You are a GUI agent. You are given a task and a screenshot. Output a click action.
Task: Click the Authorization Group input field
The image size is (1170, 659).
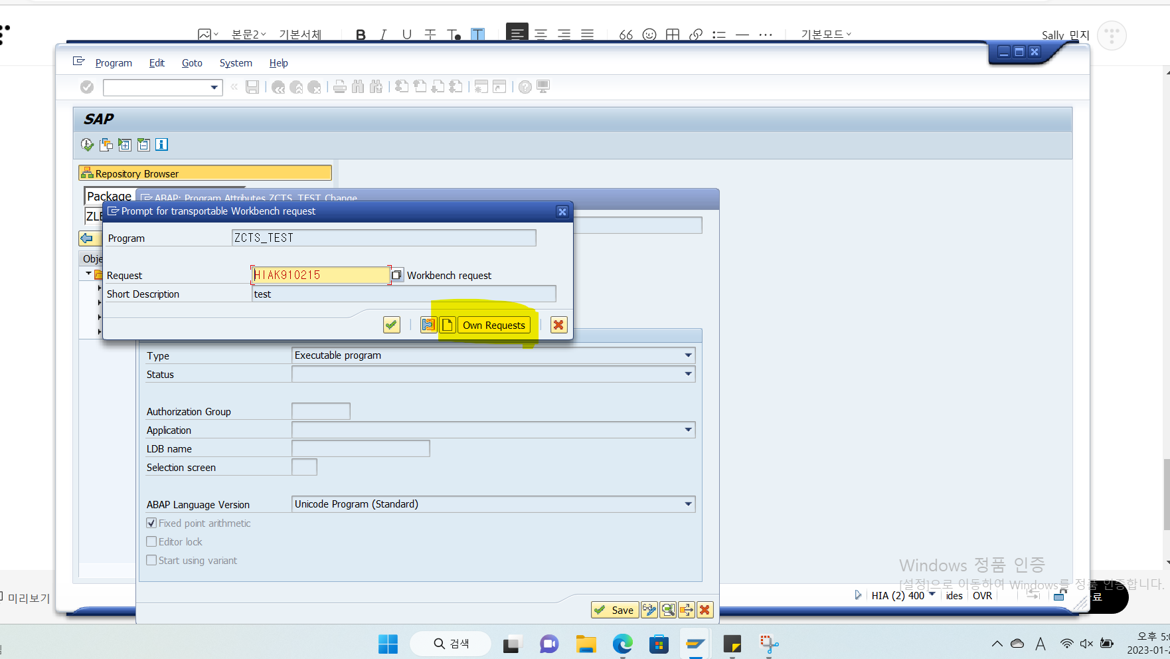(x=321, y=411)
